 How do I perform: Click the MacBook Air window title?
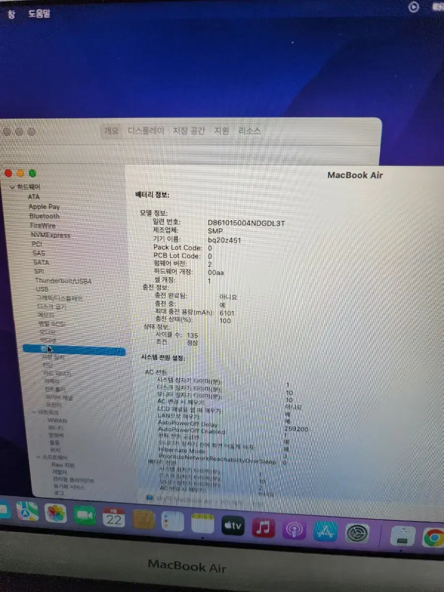[355, 175]
